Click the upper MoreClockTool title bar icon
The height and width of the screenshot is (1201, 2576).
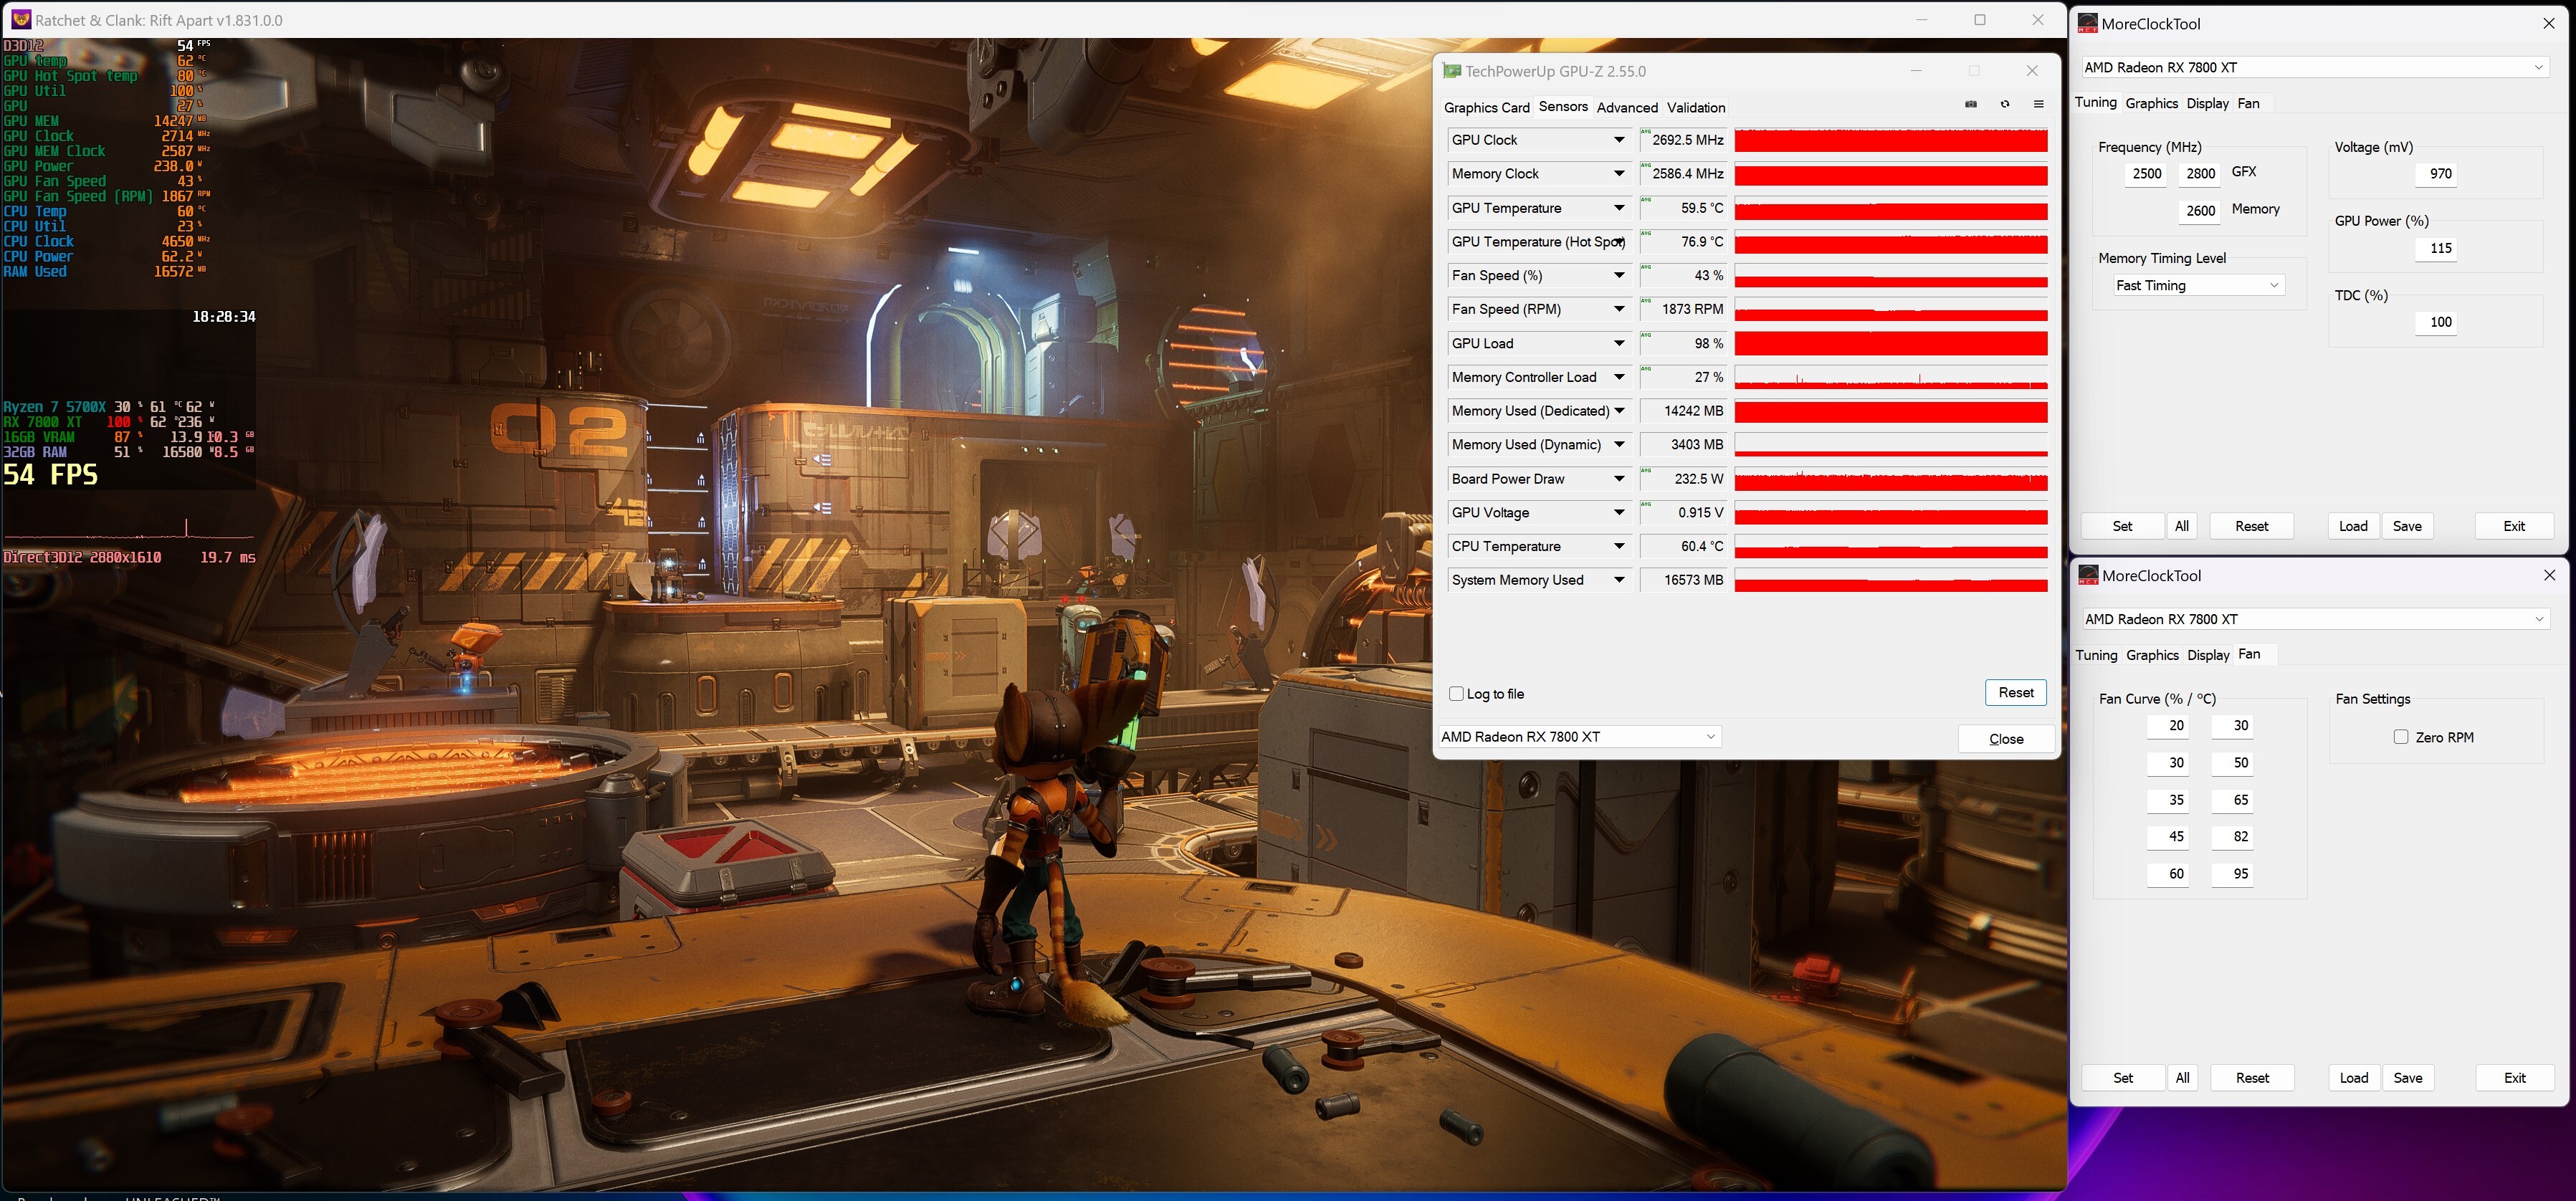2087,23
